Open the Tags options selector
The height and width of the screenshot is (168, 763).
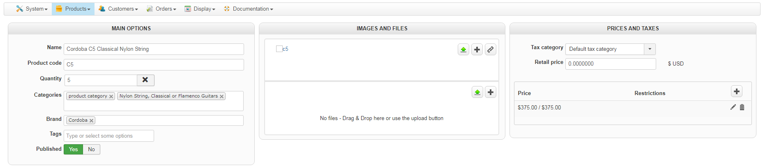coord(108,136)
